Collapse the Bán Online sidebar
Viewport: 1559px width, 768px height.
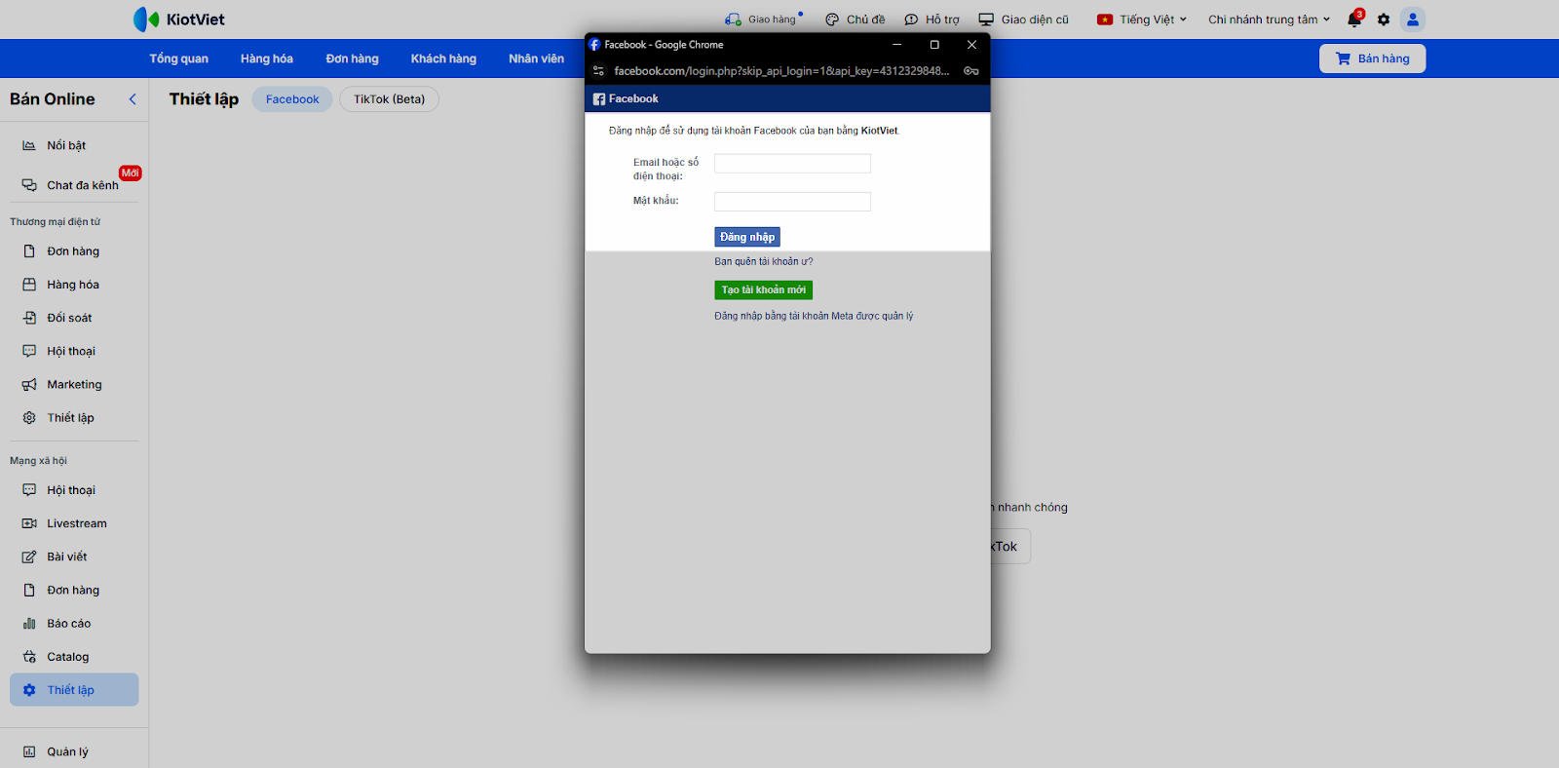coord(133,99)
